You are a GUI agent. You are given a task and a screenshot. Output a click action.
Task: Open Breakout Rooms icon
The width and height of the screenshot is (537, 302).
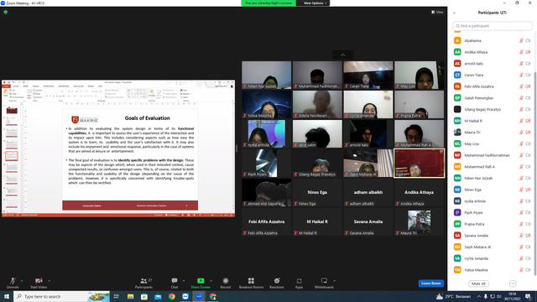[251, 281]
